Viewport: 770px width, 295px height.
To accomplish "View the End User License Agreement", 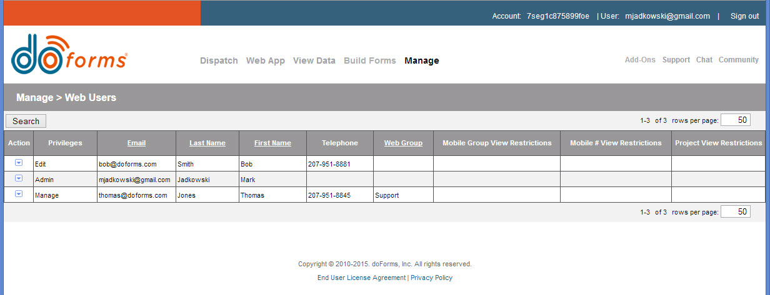I will (361, 278).
